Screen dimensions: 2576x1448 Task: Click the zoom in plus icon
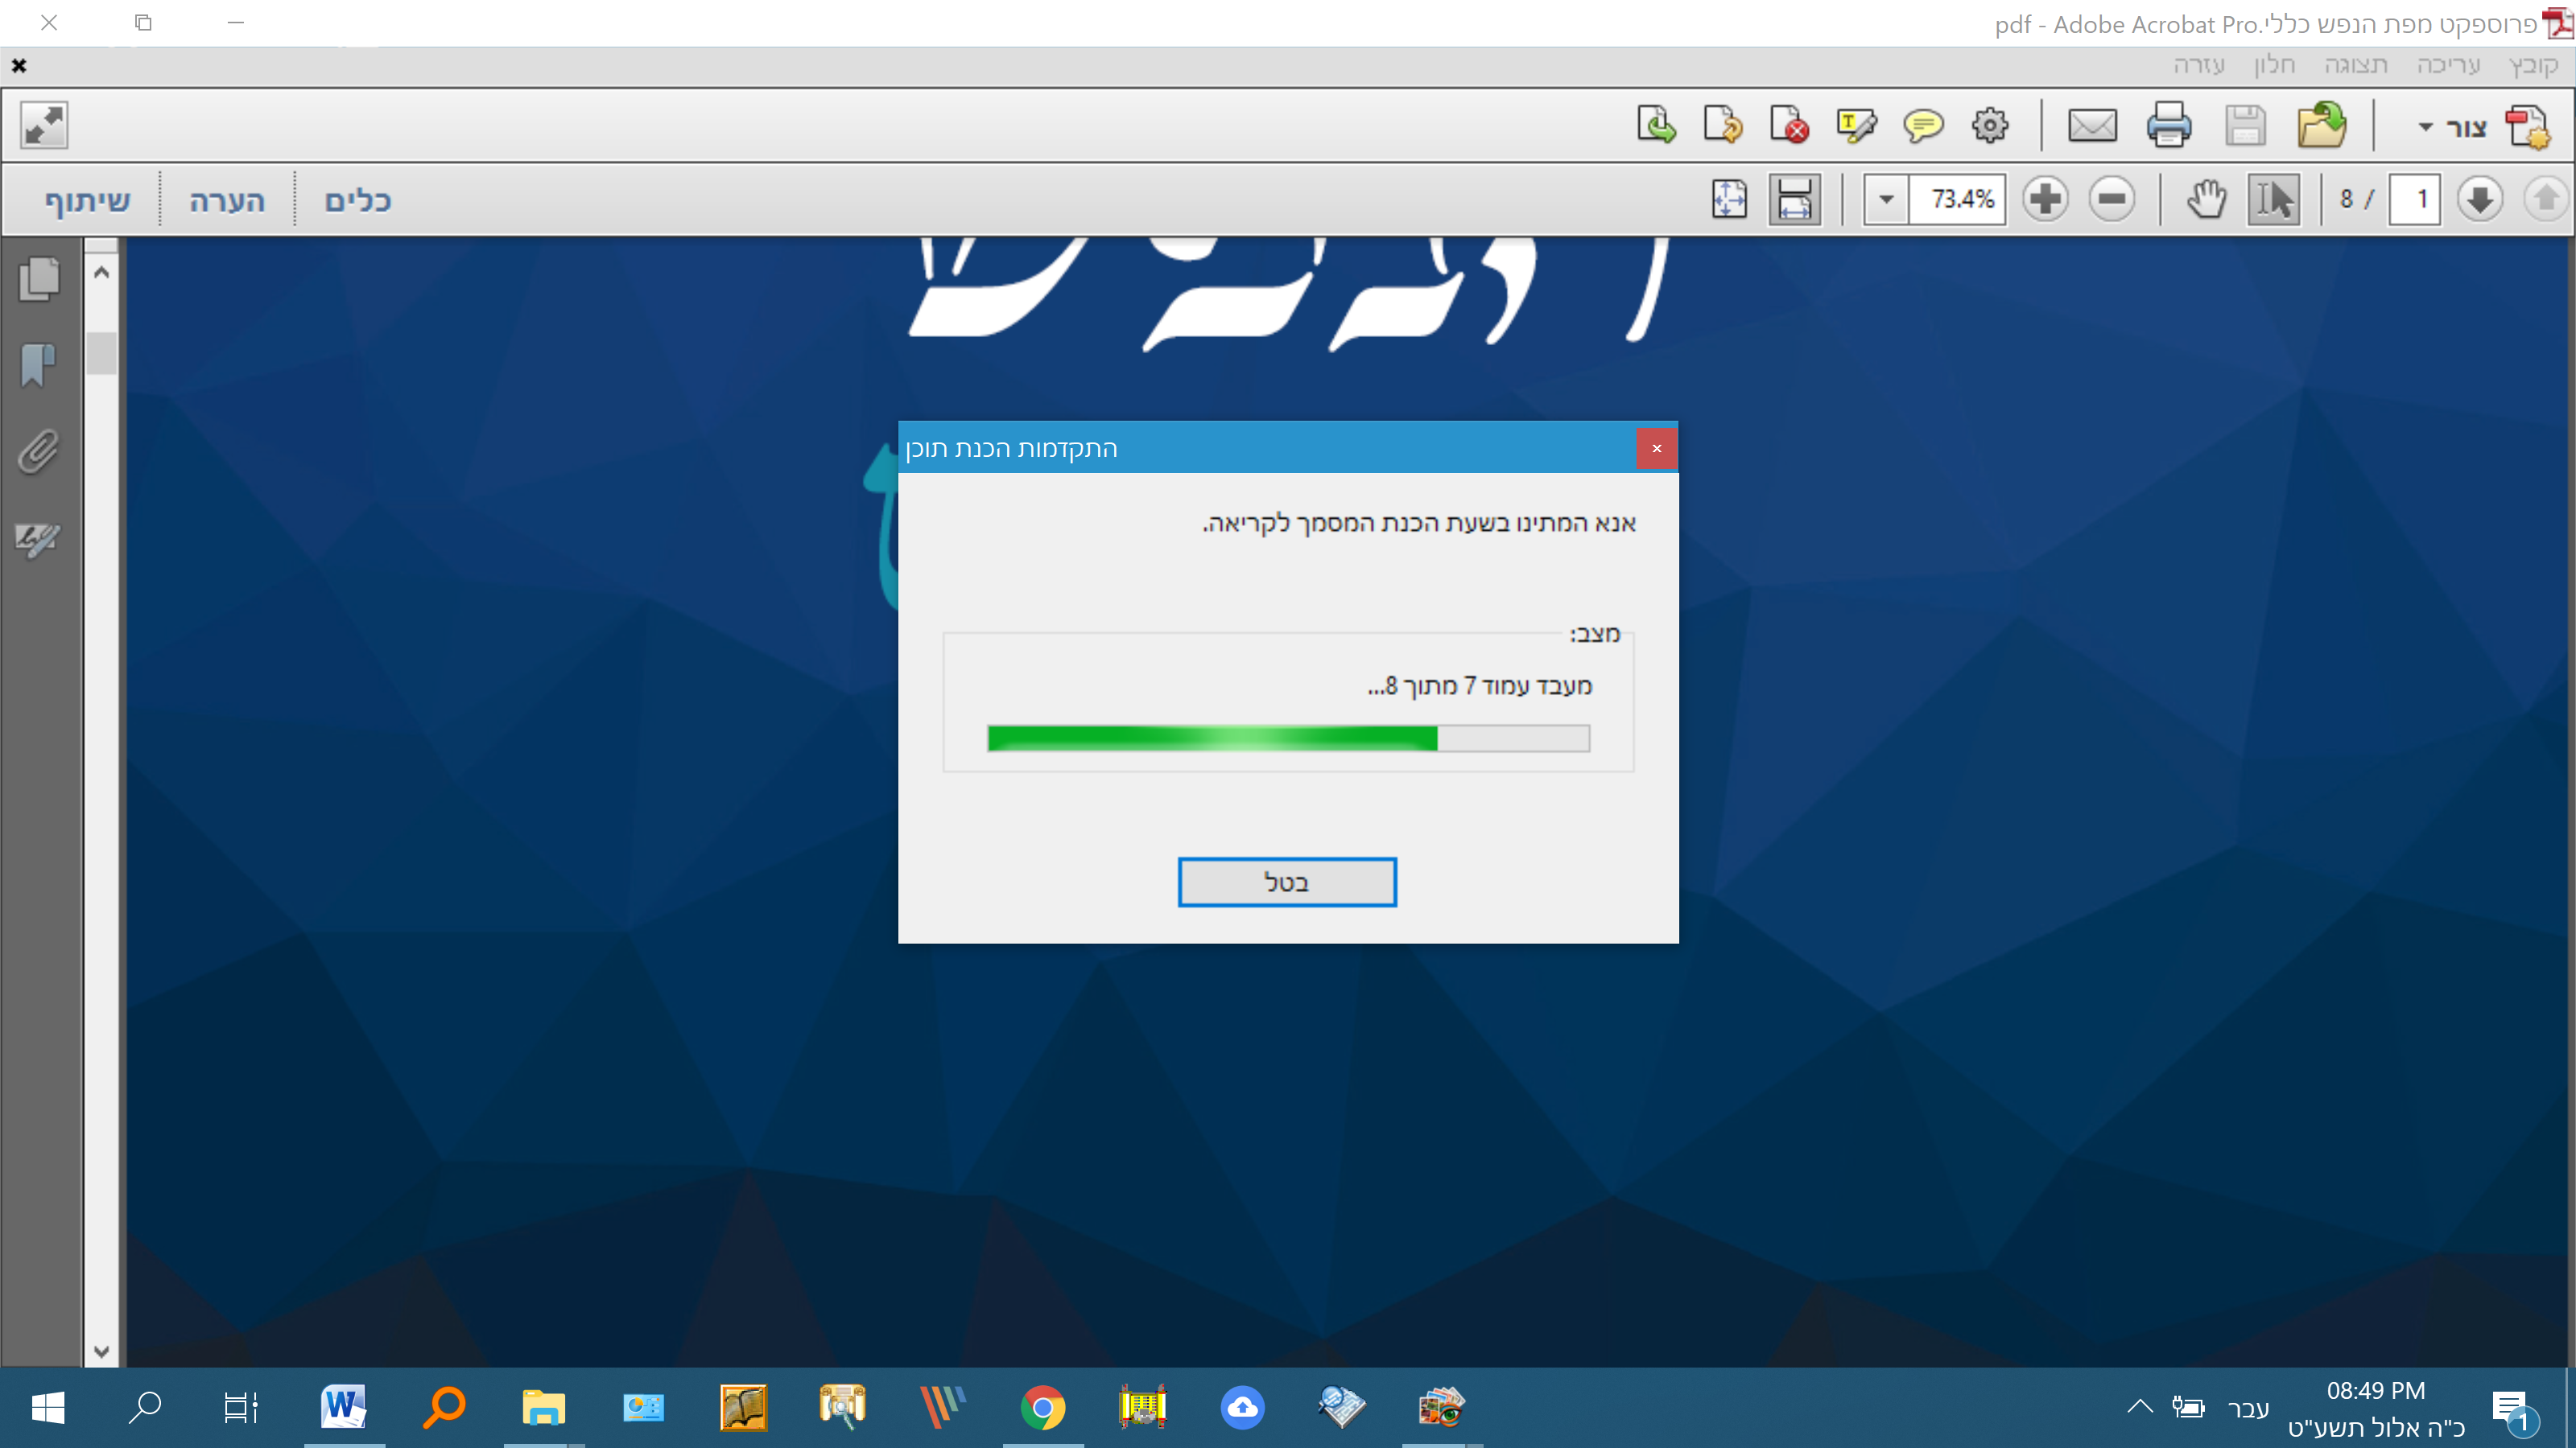pos(2045,199)
